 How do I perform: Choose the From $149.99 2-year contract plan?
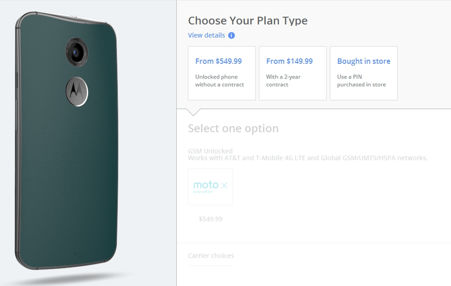293,73
